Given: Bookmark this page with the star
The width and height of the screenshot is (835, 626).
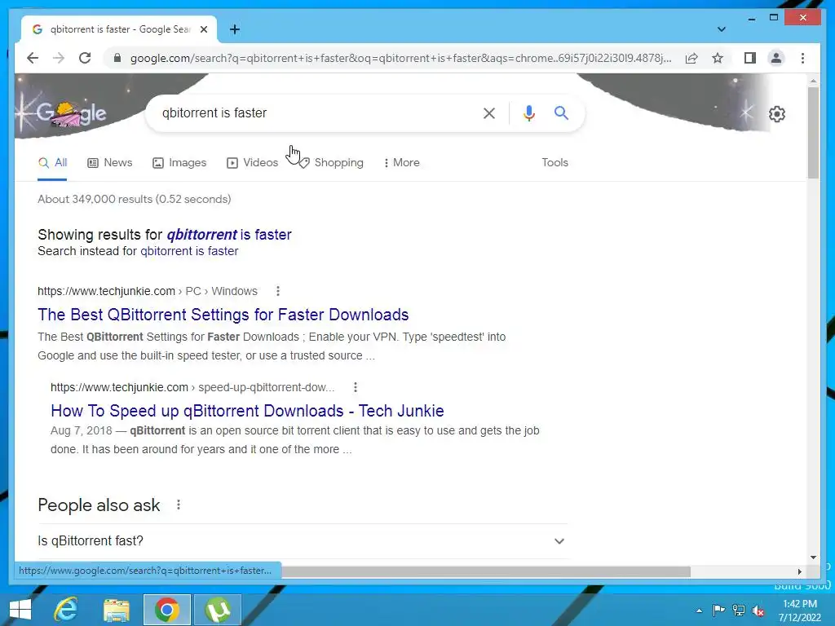Looking at the screenshot, I should (x=718, y=58).
